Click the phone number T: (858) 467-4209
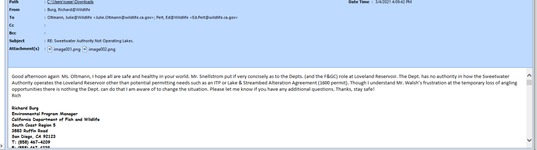 click(x=31, y=142)
